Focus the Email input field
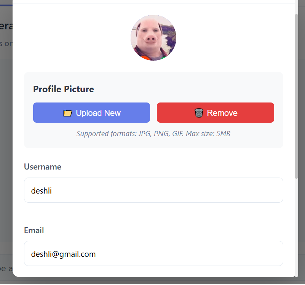The height and width of the screenshot is (285, 305). pyautogui.click(x=153, y=253)
